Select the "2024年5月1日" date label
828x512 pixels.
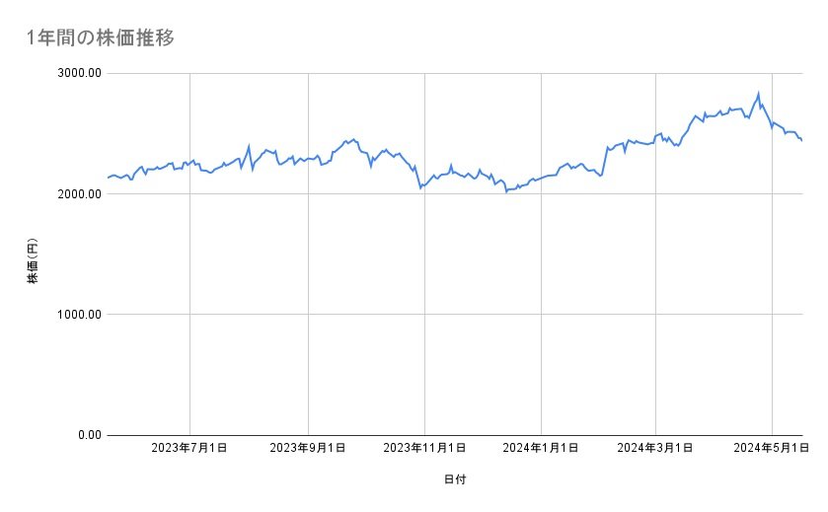(x=772, y=449)
